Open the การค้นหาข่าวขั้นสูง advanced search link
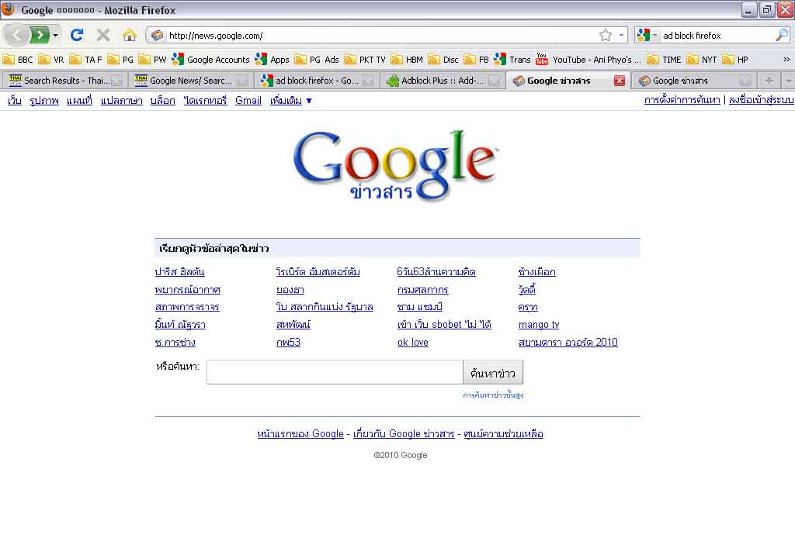Viewport: 795px width, 555px height. [x=493, y=395]
